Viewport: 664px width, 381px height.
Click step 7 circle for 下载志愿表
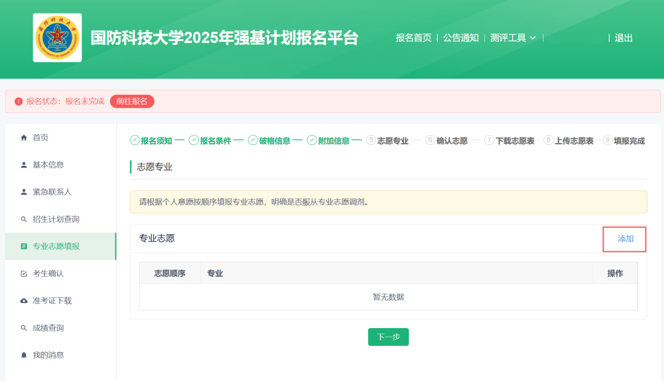click(489, 140)
